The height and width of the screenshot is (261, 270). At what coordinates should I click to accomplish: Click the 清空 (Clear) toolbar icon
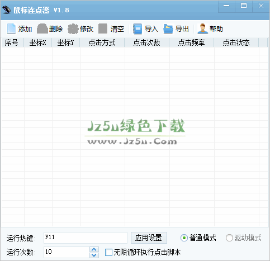[103, 29]
